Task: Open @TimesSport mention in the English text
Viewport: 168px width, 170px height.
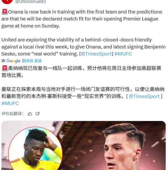Action: (96, 54)
